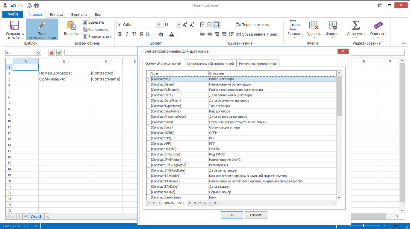Image resolution: width=410 pixels, height=229 pixels.
Task: Click zoom slider handle in status bar
Action: (364, 226)
